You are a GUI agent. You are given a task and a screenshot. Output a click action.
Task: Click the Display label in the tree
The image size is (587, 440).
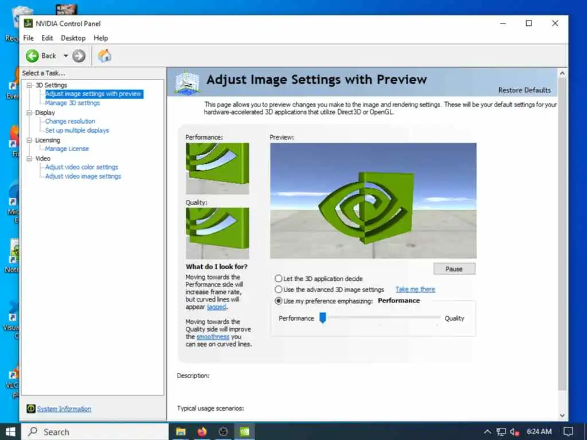pyautogui.click(x=45, y=113)
